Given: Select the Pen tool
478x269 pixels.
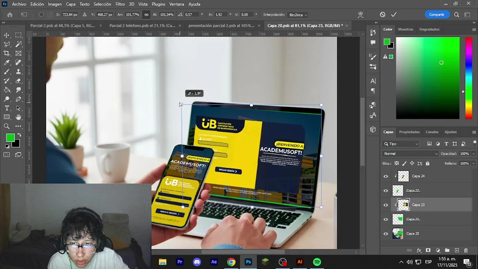Looking at the screenshot, I should (18, 99).
